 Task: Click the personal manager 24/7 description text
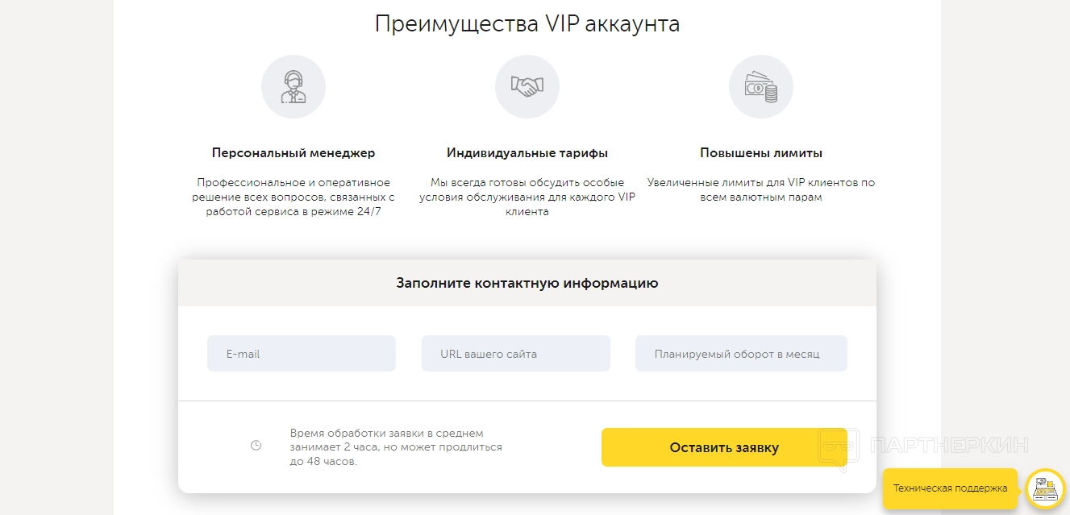pyautogui.click(x=294, y=197)
